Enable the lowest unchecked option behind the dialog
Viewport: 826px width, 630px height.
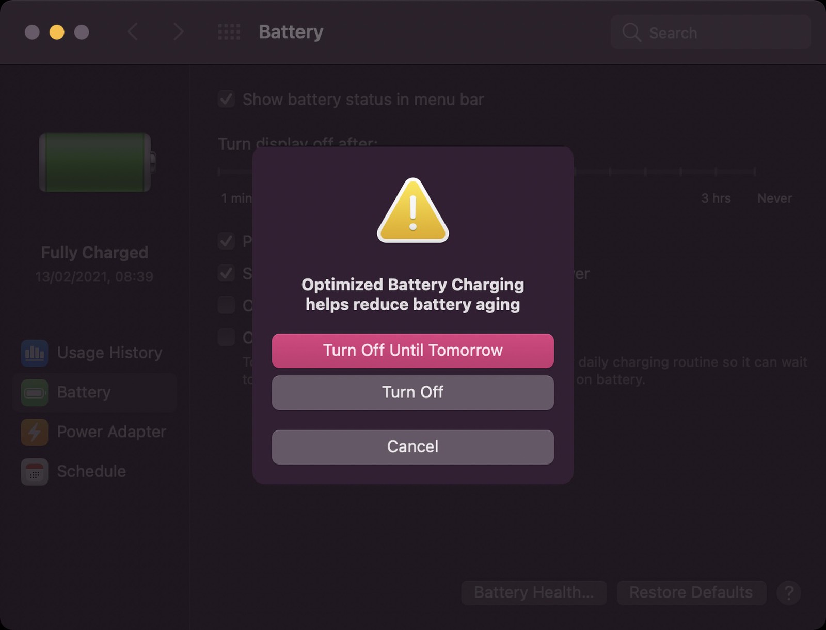click(x=226, y=338)
